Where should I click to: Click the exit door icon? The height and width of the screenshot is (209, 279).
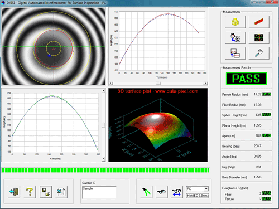pos(14,192)
